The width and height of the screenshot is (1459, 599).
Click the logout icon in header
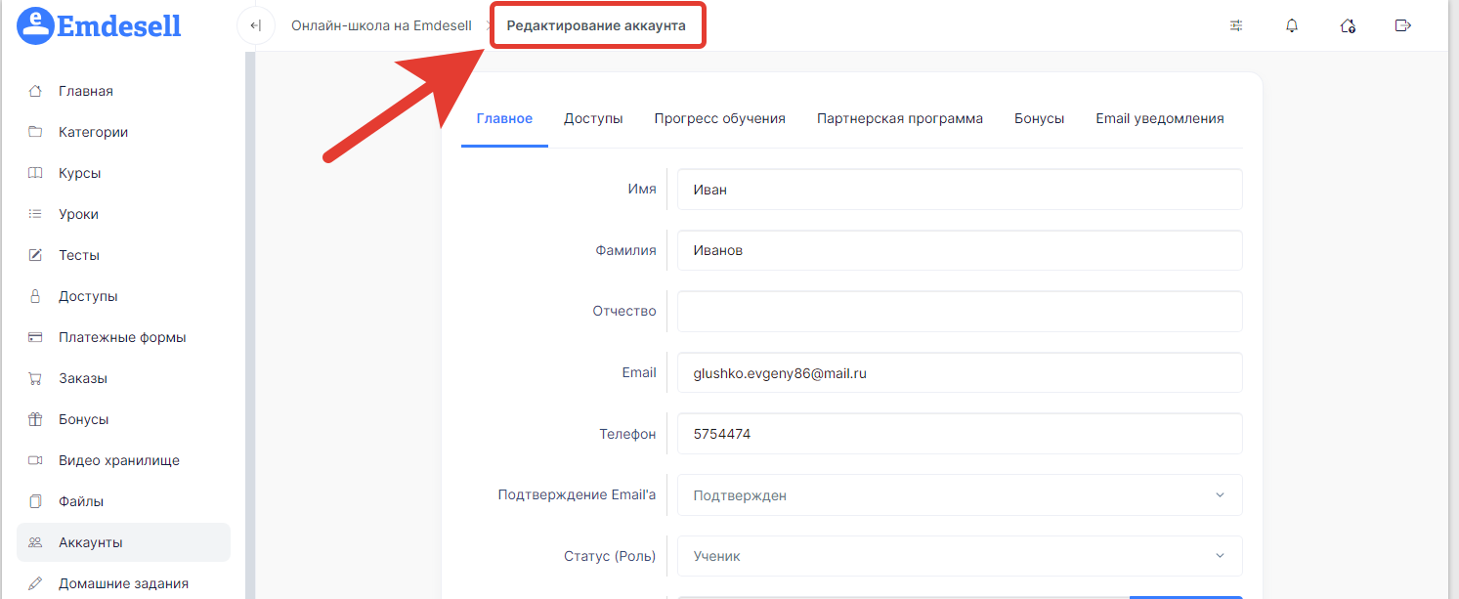tap(1403, 25)
